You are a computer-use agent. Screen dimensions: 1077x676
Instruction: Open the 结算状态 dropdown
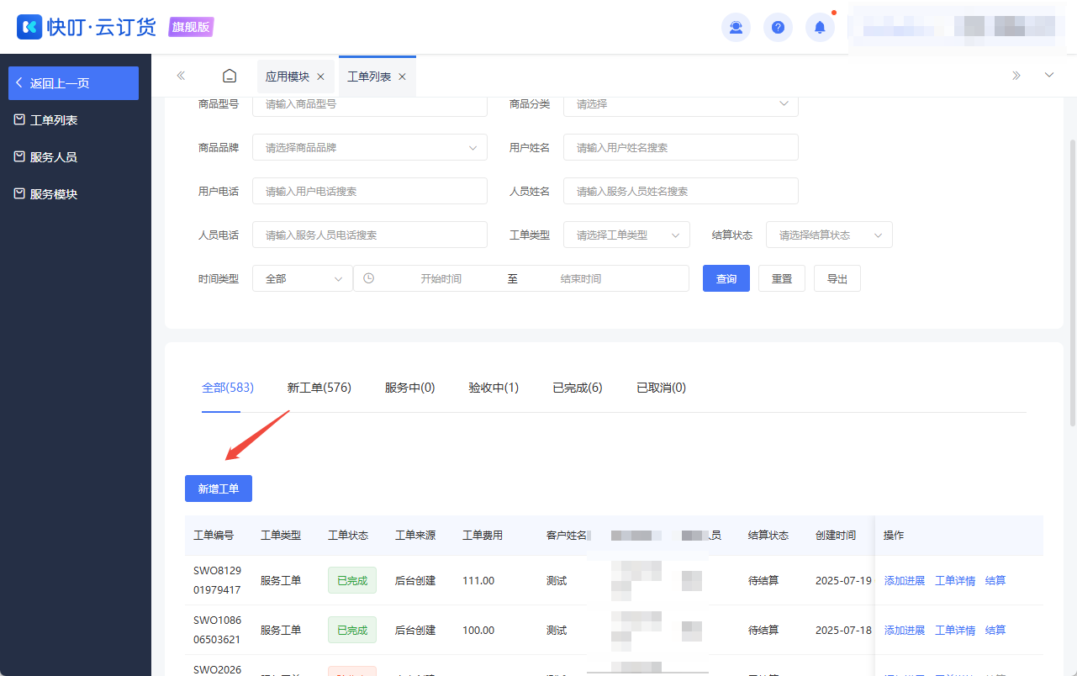coord(829,235)
